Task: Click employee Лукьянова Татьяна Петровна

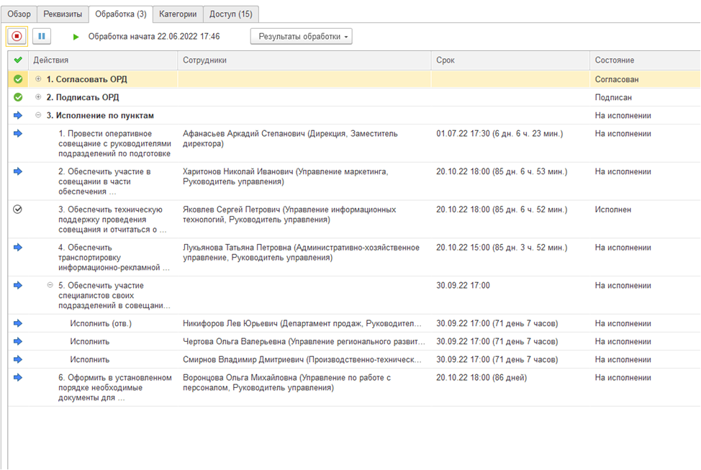Action: point(301,253)
